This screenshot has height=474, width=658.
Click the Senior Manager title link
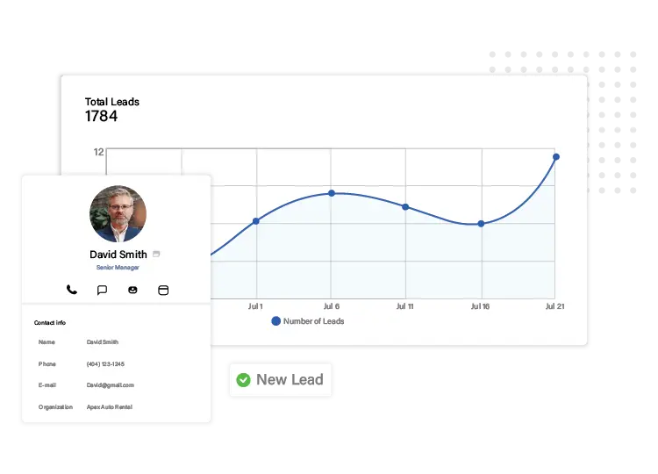coord(118,267)
